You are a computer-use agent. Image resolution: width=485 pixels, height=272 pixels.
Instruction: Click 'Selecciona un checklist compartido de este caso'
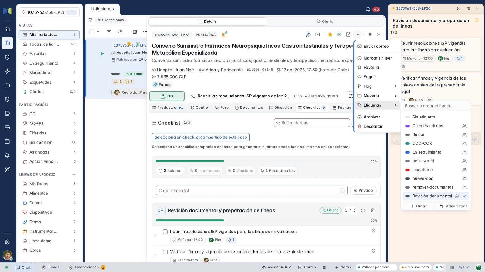(201, 137)
